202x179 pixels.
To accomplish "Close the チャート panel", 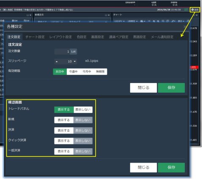I will [197, 15].
